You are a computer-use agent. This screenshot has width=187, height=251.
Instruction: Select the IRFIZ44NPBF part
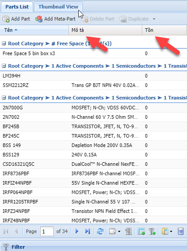click(x=93, y=183)
